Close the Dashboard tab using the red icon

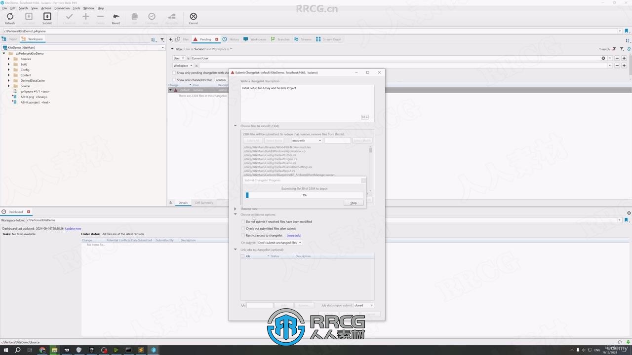tap(29, 212)
